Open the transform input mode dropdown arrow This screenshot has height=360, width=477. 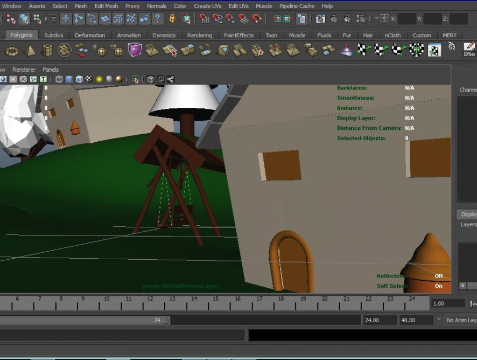pyautogui.click(x=376, y=18)
